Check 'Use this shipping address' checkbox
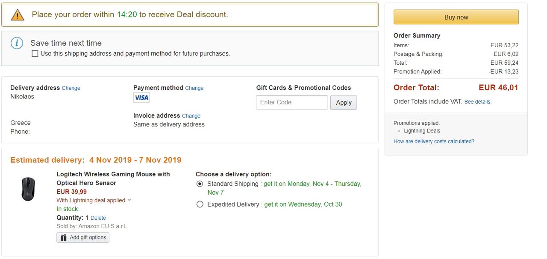This screenshot has height=259, width=547. point(35,54)
